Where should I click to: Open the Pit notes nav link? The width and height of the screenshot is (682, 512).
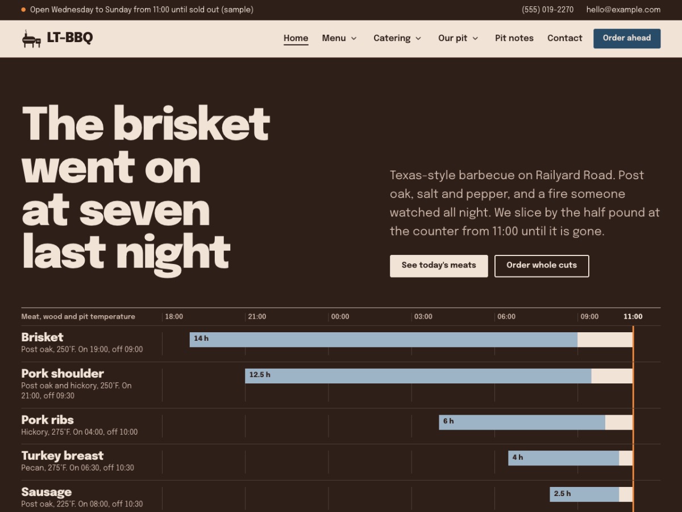click(514, 38)
